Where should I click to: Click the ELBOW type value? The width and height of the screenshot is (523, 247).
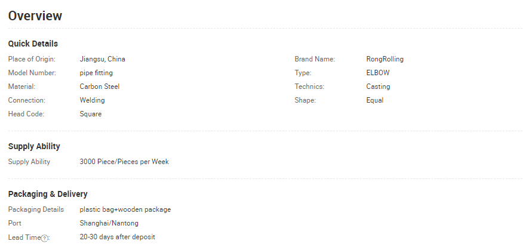[x=378, y=73]
